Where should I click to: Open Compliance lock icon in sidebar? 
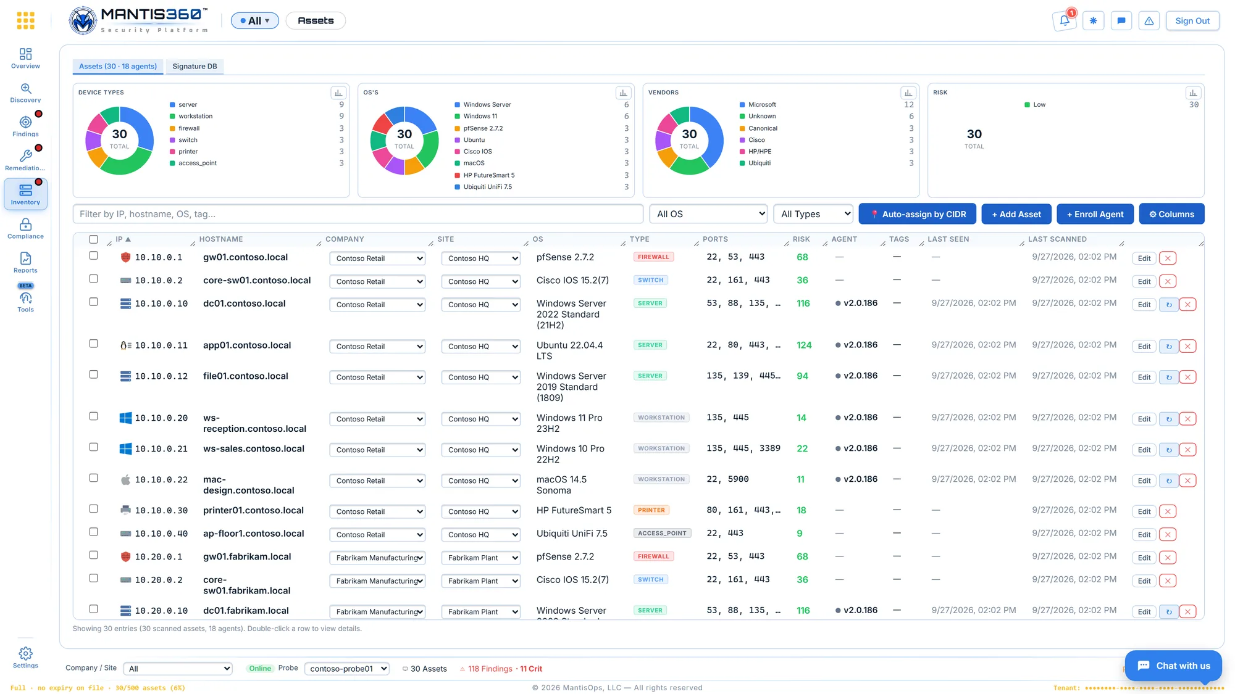(x=25, y=229)
